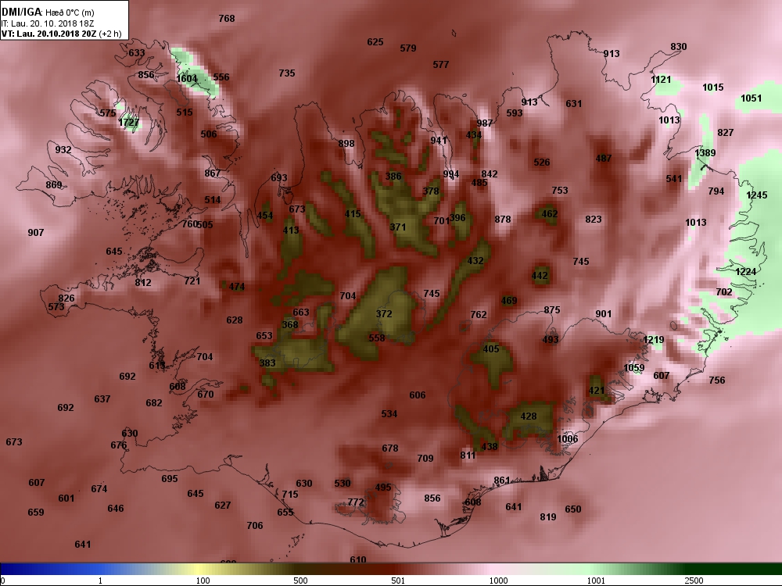
Task: Click the 606 map value
Action: (418, 395)
